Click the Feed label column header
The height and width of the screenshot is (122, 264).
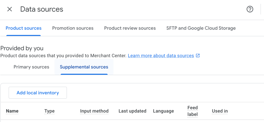(193, 111)
